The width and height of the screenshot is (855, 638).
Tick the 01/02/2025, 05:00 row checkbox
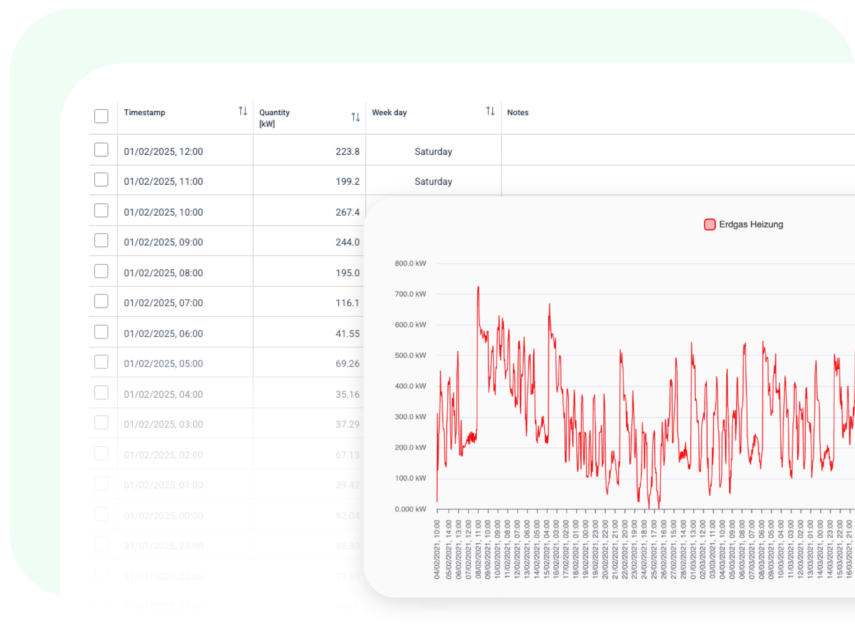(101, 362)
